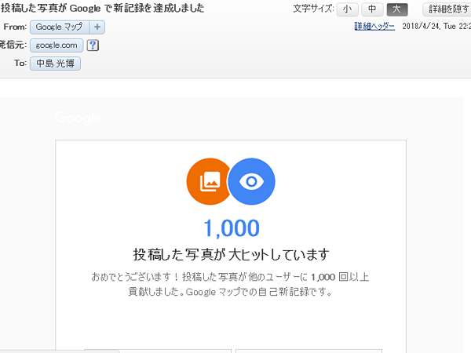This screenshot has height=353, width=471.
Task: Click the faint Google logo in email body
Action: pos(78,118)
